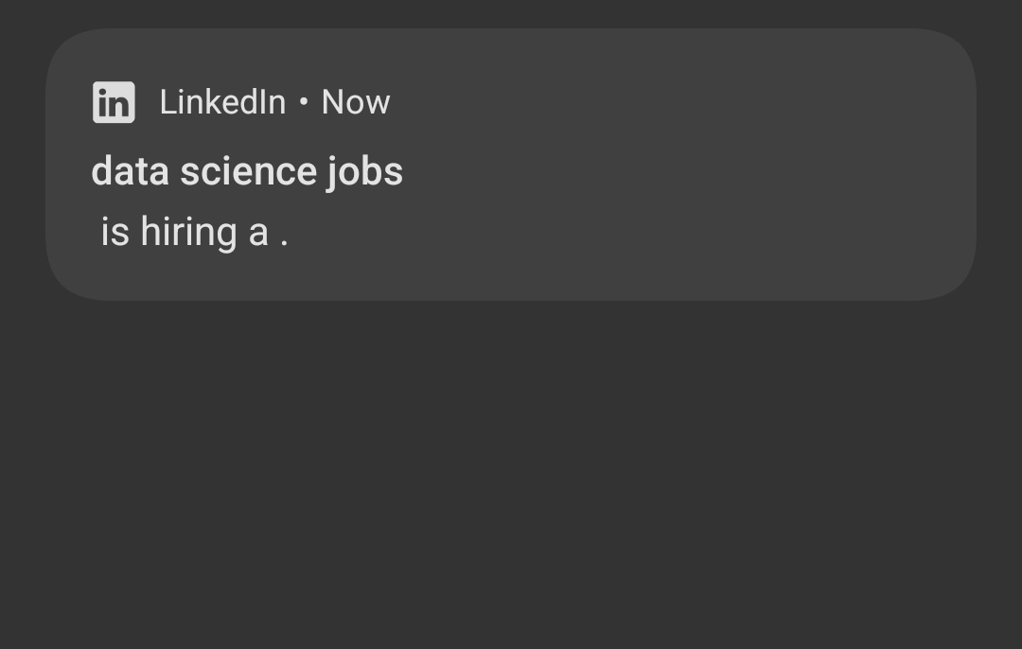This screenshot has width=1022, height=649.
Task: Select the word "data" in the heading
Action: [131, 170]
